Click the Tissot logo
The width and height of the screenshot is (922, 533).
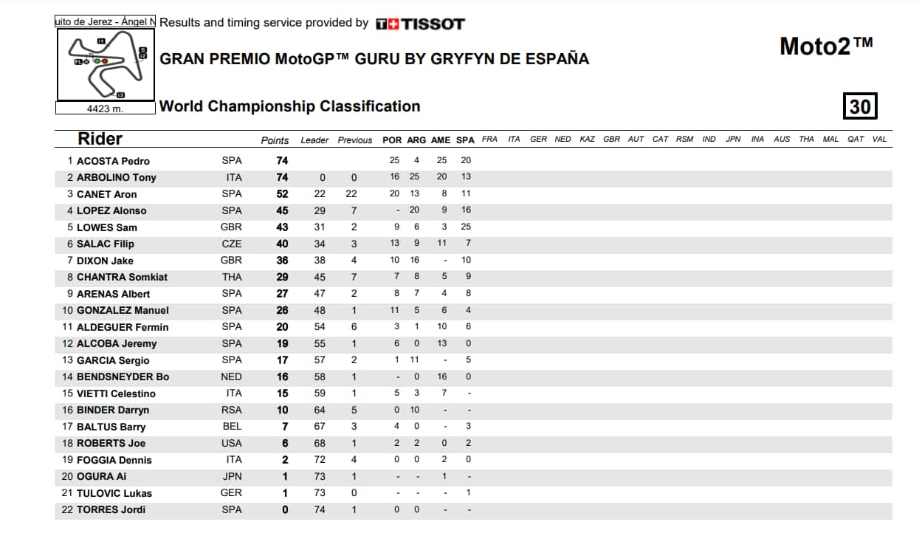(420, 24)
